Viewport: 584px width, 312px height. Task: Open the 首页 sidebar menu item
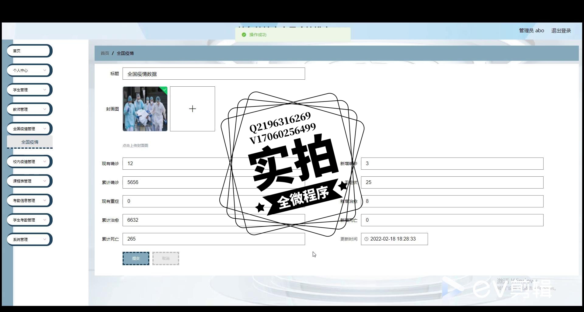[x=30, y=51]
